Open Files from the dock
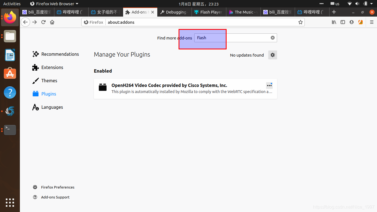Image resolution: width=377 pixels, height=212 pixels. 10,36
